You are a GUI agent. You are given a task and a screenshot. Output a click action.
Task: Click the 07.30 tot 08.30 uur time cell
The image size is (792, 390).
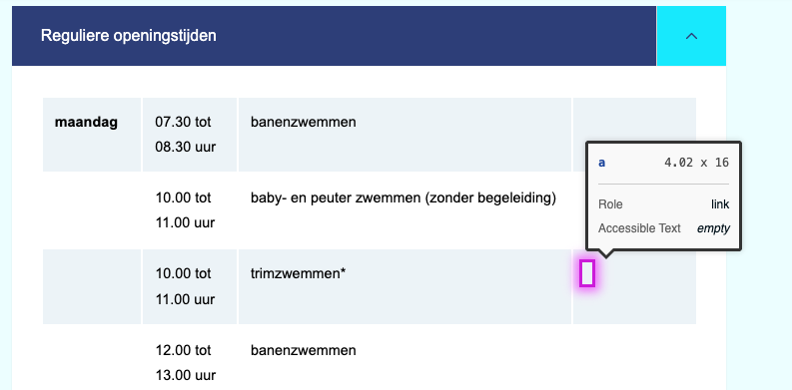pos(190,135)
